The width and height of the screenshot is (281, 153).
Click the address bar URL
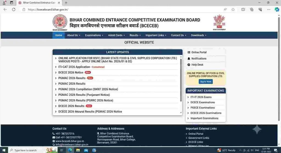coord(48,10)
